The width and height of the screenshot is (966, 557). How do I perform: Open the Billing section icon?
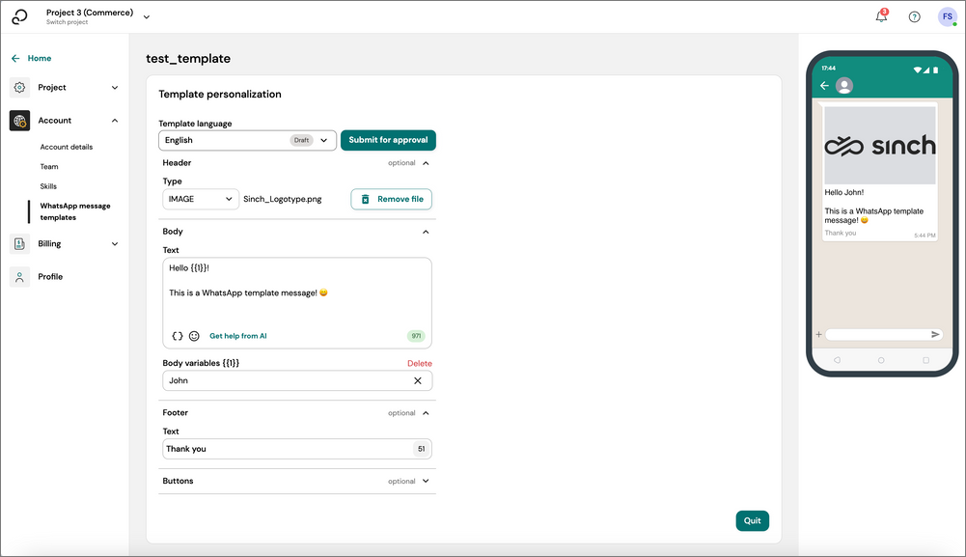[x=18, y=243]
